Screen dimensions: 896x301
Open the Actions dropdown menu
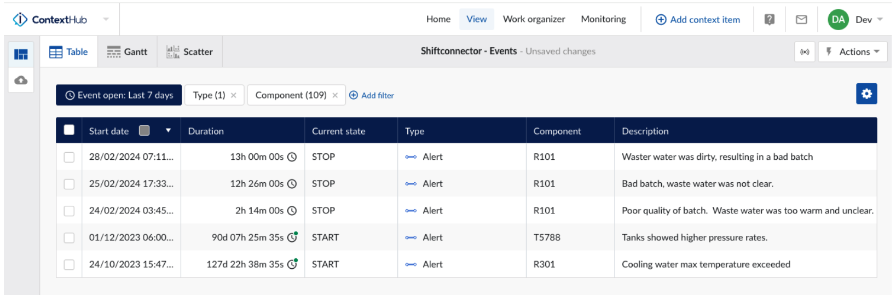coord(853,52)
